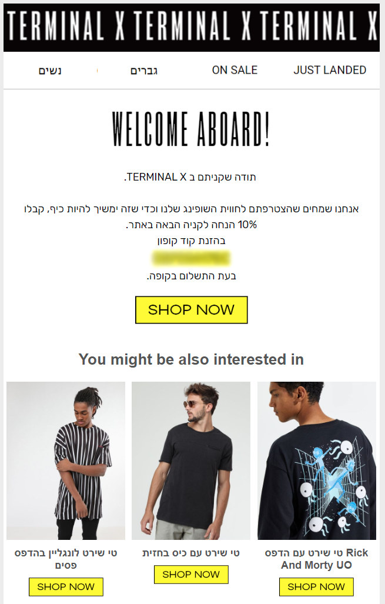The image size is (385, 604).
Task: Open the ON SALE menu link
Action: click(x=235, y=70)
